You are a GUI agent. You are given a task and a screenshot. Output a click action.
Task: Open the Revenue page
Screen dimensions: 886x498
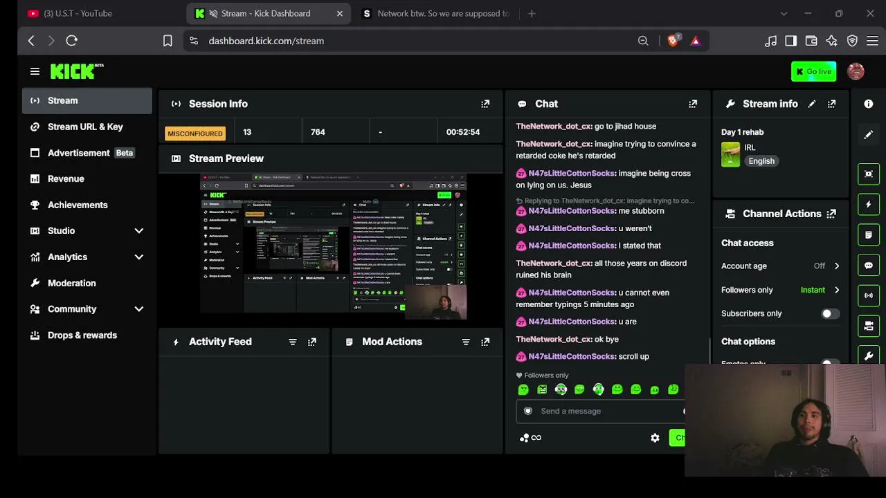click(x=87, y=178)
